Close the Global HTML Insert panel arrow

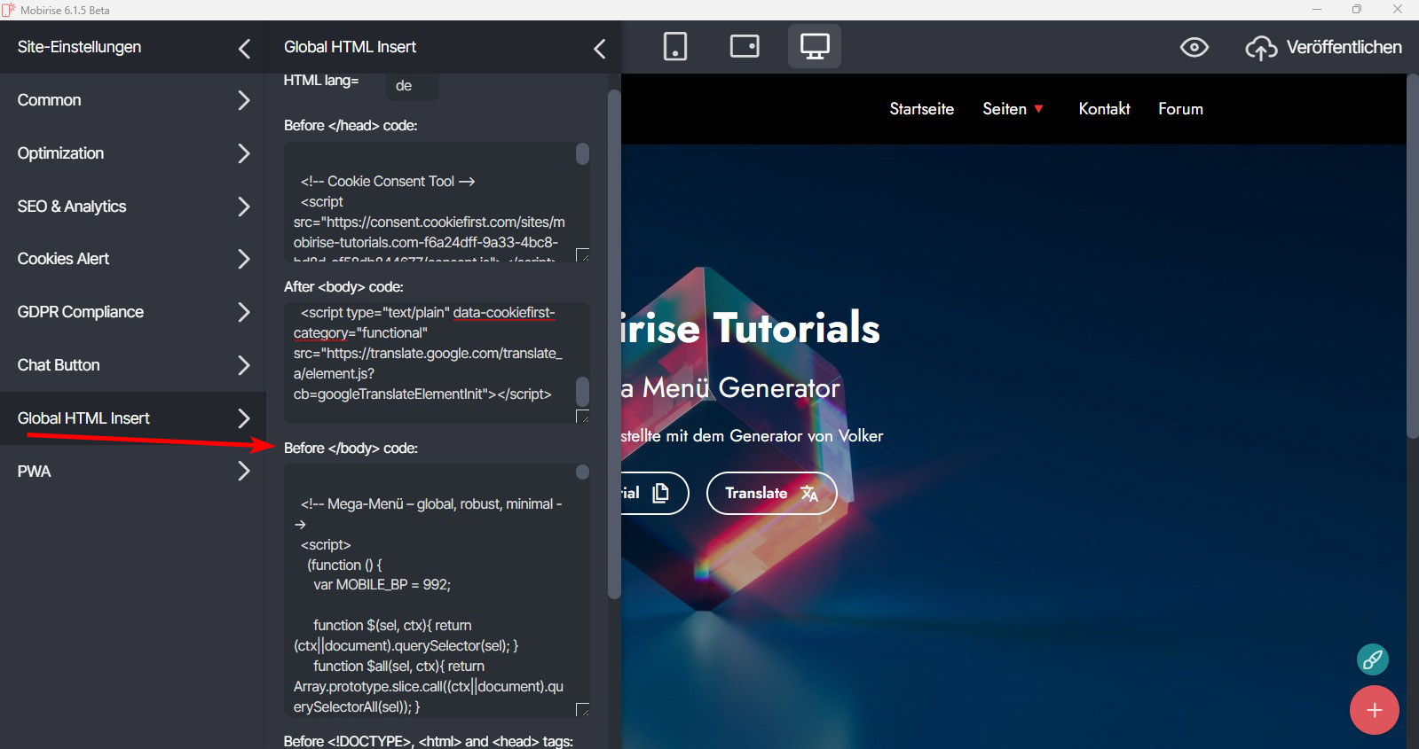pyautogui.click(x=600, y=48)
